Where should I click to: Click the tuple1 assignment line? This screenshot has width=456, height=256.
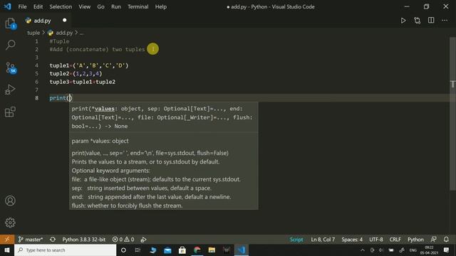point(88,65)
